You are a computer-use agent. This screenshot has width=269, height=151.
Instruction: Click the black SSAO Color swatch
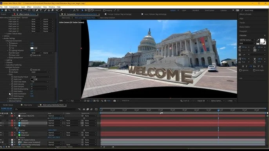(32, 79)
